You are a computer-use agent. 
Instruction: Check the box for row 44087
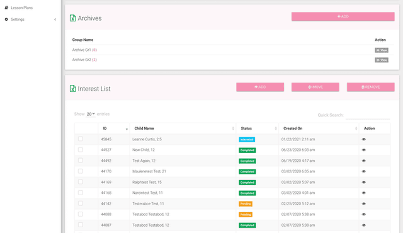pos(81,225)
